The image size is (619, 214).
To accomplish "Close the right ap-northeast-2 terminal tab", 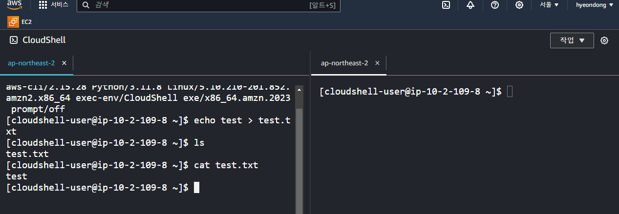I will 377,63.
